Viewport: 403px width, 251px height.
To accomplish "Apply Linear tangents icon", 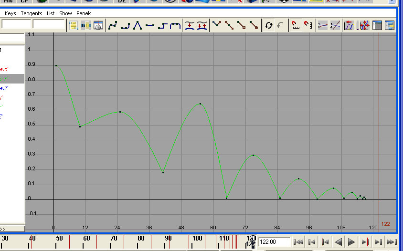I will pyautogui.click(x=138, y=25).
